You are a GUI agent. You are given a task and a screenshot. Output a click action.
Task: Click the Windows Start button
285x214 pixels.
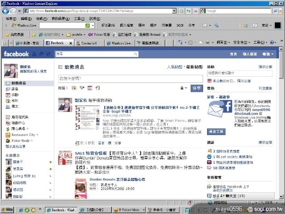7,210
